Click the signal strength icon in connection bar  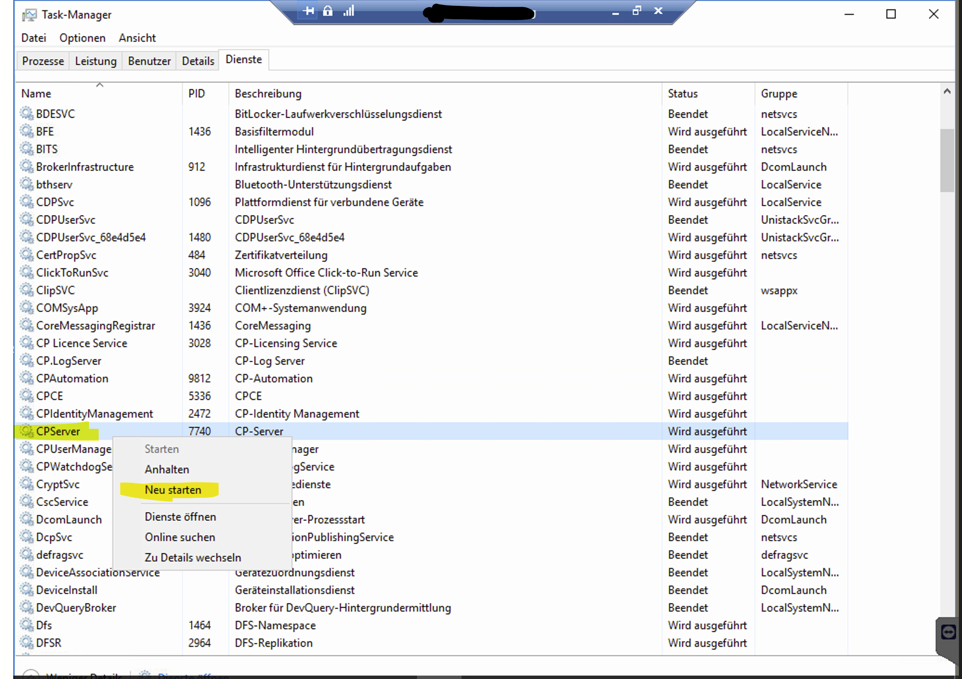click(x=349, y=11)
